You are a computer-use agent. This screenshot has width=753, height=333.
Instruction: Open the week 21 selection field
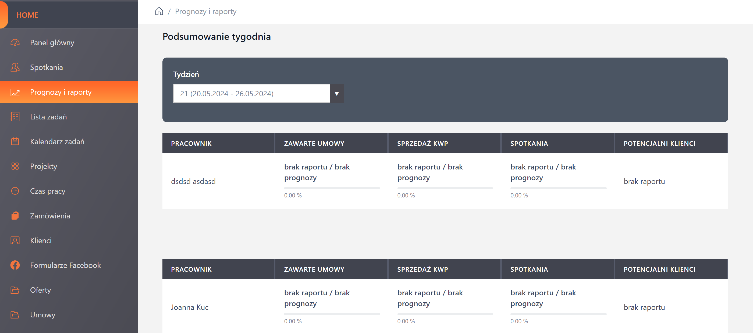[x=251, y=94]
